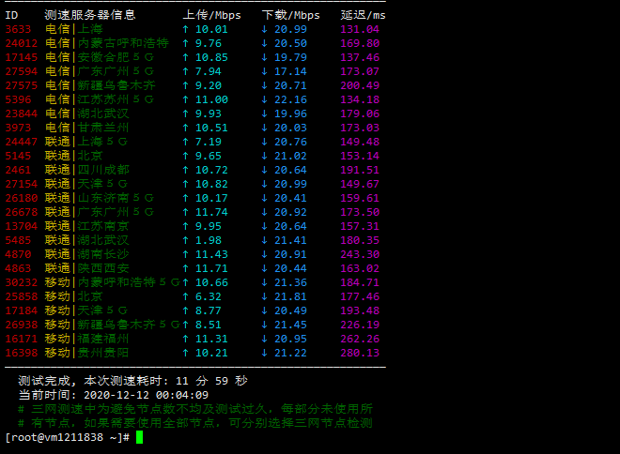Viewport: 620px width, 454px height.
Task: Click the 延迟/ms column header
Action: 362,15
